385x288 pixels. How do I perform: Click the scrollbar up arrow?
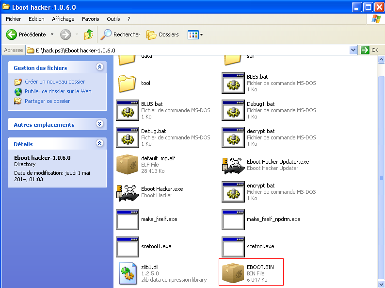tap(381, 60)
